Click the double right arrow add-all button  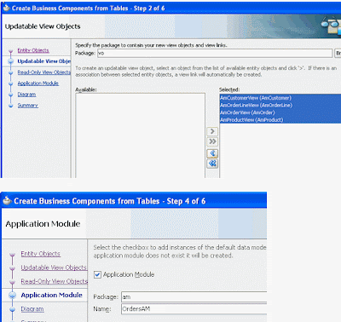[212, 141]
